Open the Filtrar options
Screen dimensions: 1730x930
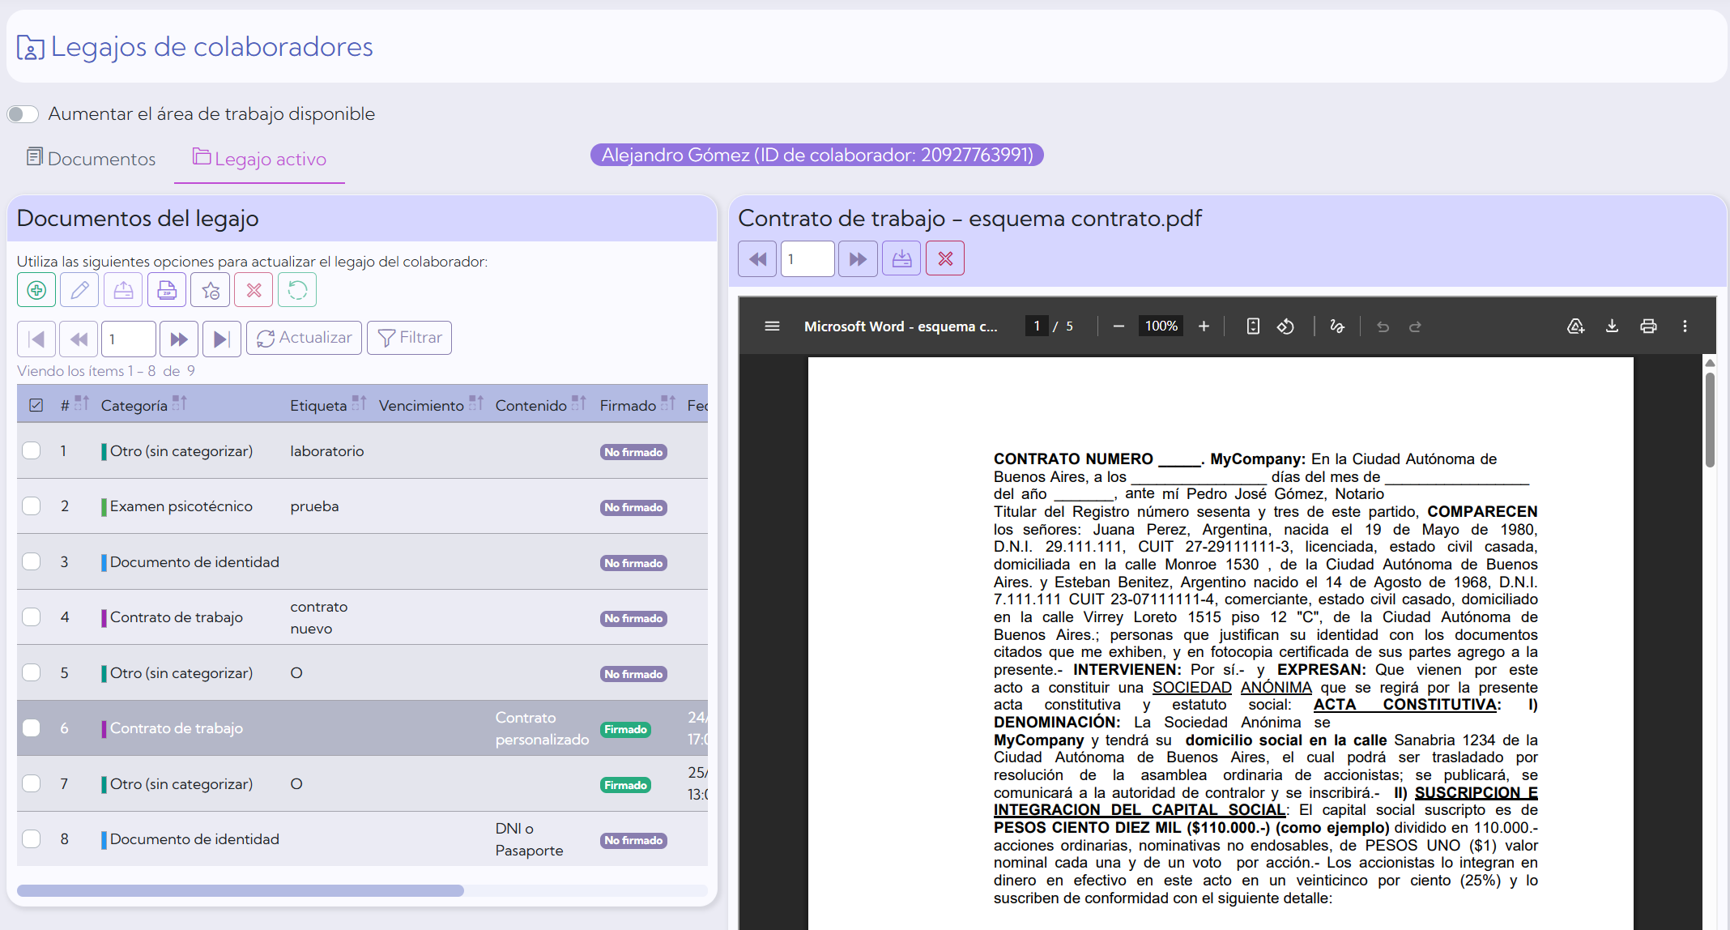(410, 339)
